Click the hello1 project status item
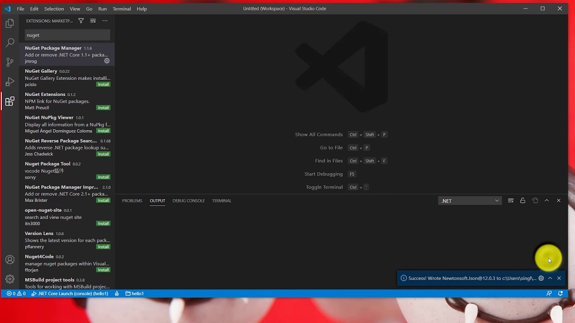This screenshot has height=323, width=575. [135, 293]
